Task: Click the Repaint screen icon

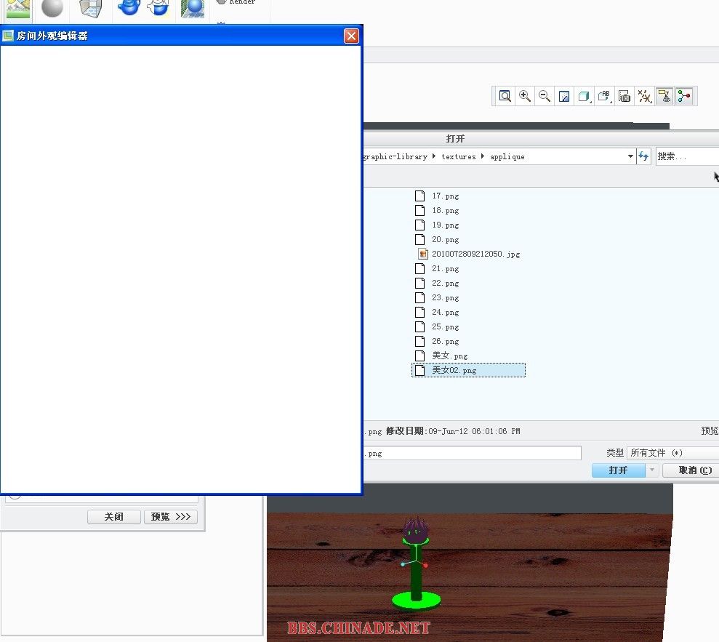Action: pyautogui.click(x=564, y=96)
